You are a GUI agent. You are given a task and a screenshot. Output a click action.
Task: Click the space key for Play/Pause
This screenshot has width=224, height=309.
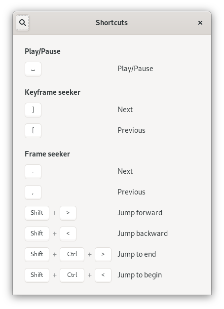coord(33,69)
